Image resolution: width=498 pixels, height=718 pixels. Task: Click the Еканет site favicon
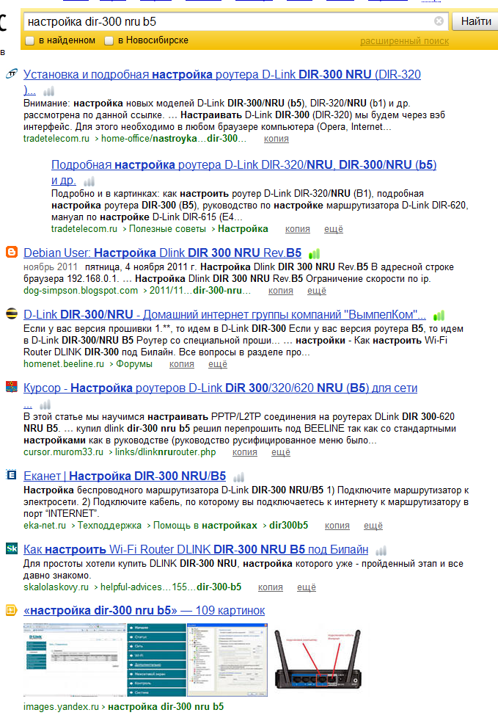click(12, 475)
